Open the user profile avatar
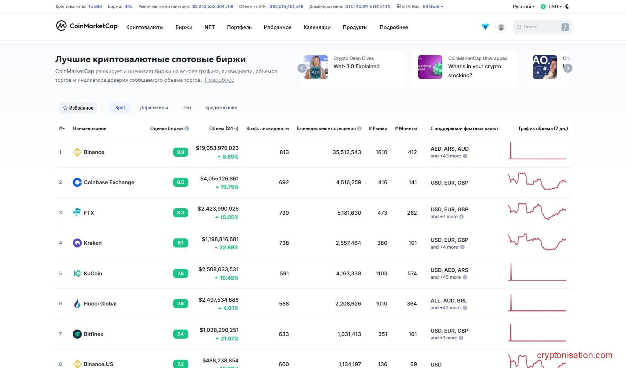Screen dimensions: 626x368 click(501, 27)
